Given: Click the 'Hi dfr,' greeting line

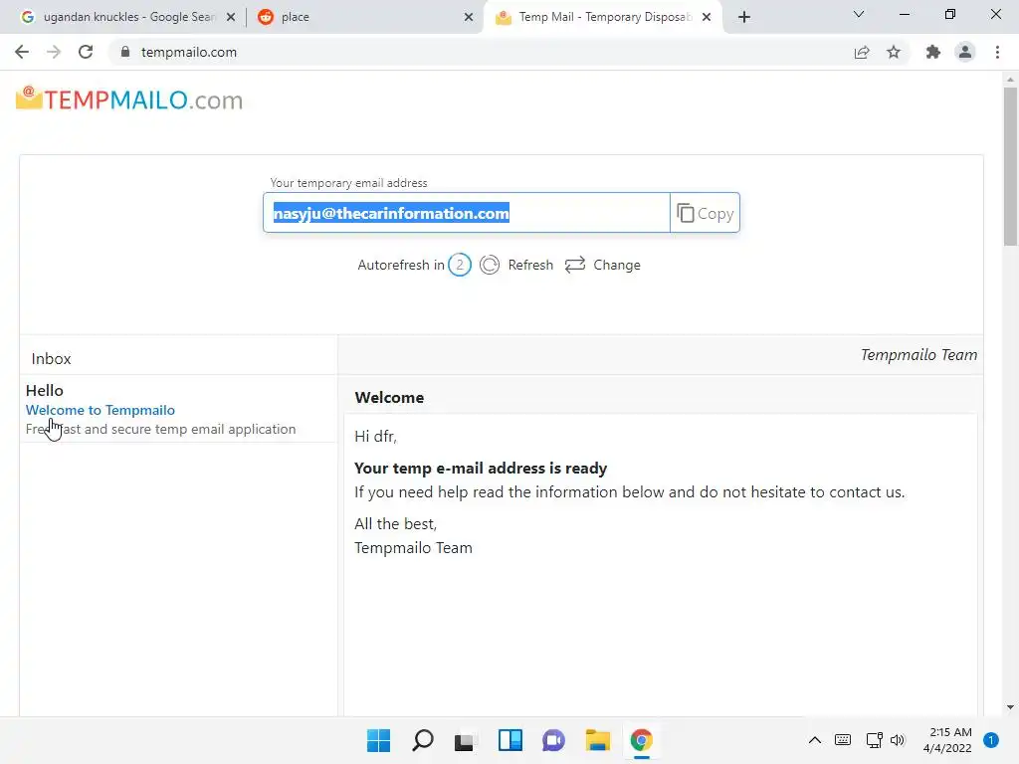Looking at the screenshot, I should coord(375,437).
